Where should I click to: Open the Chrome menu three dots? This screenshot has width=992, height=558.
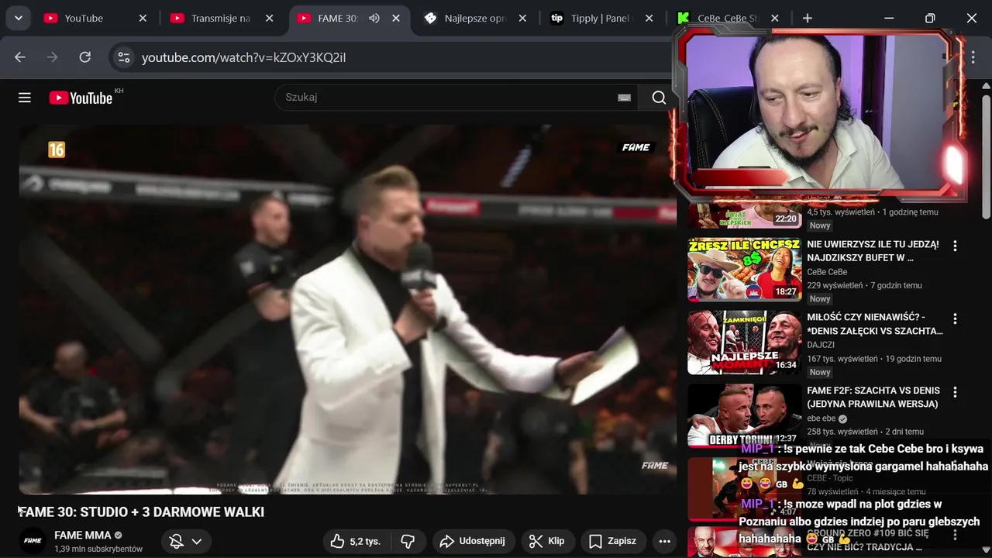973,57
